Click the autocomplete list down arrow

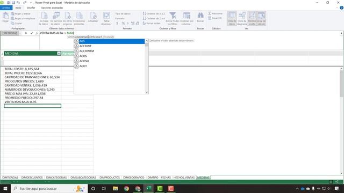click(147, 92)
